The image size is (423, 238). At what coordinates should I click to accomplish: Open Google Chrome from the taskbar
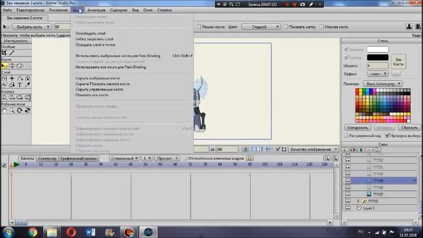[x=32, y=232]
